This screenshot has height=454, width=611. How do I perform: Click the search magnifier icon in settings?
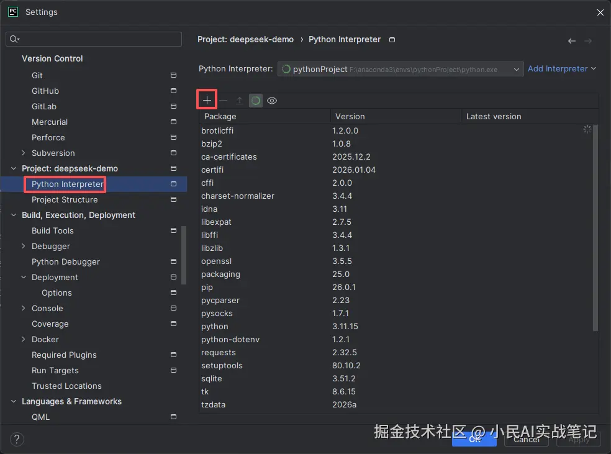click(x=14, y=39)
